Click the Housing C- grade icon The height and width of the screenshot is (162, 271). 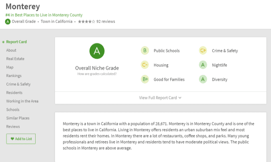(x=145, y=65)
